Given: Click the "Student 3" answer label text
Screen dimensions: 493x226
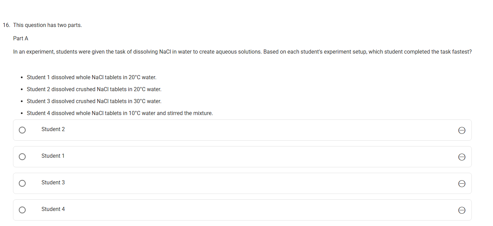Looking at the screenshot, I should pos(53,183).
